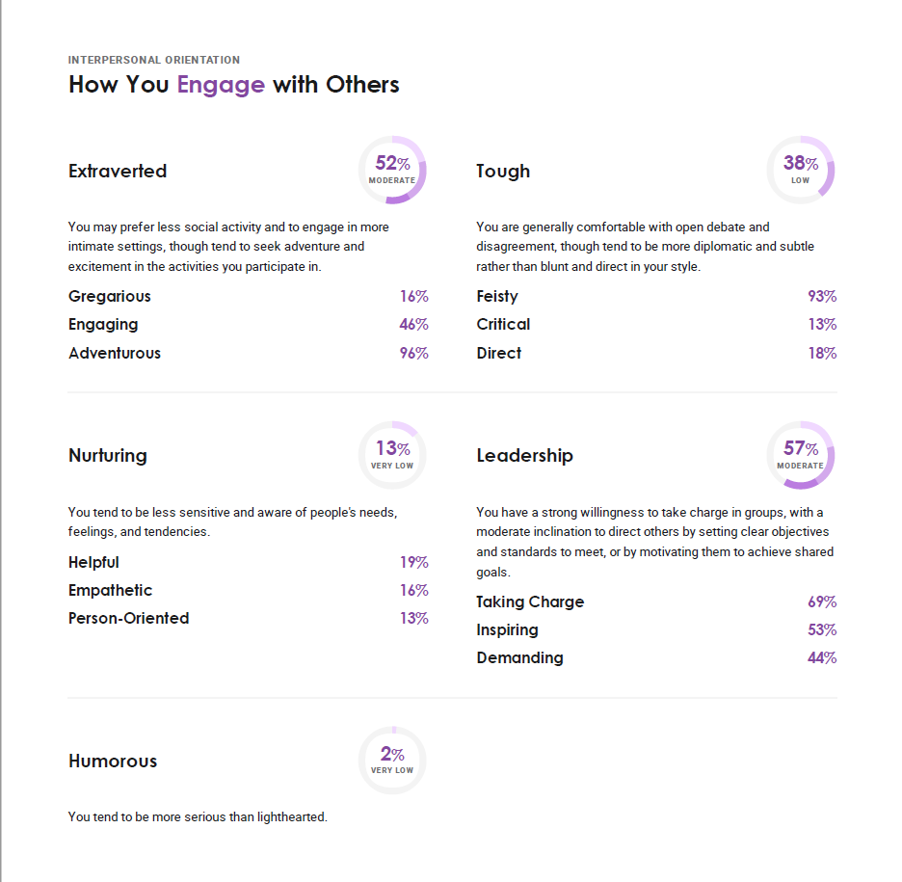
Task: Click the Interpersonal Orientation section label
Action: pyautogui.click(x=154, y=60)
